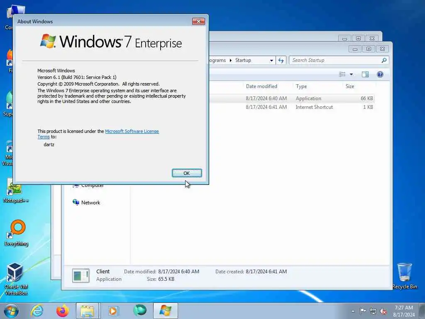Select the Recycle Bin desktop icon
This screenshot has width=425, height=319.
pyautogui.click(x=404, y=276)
